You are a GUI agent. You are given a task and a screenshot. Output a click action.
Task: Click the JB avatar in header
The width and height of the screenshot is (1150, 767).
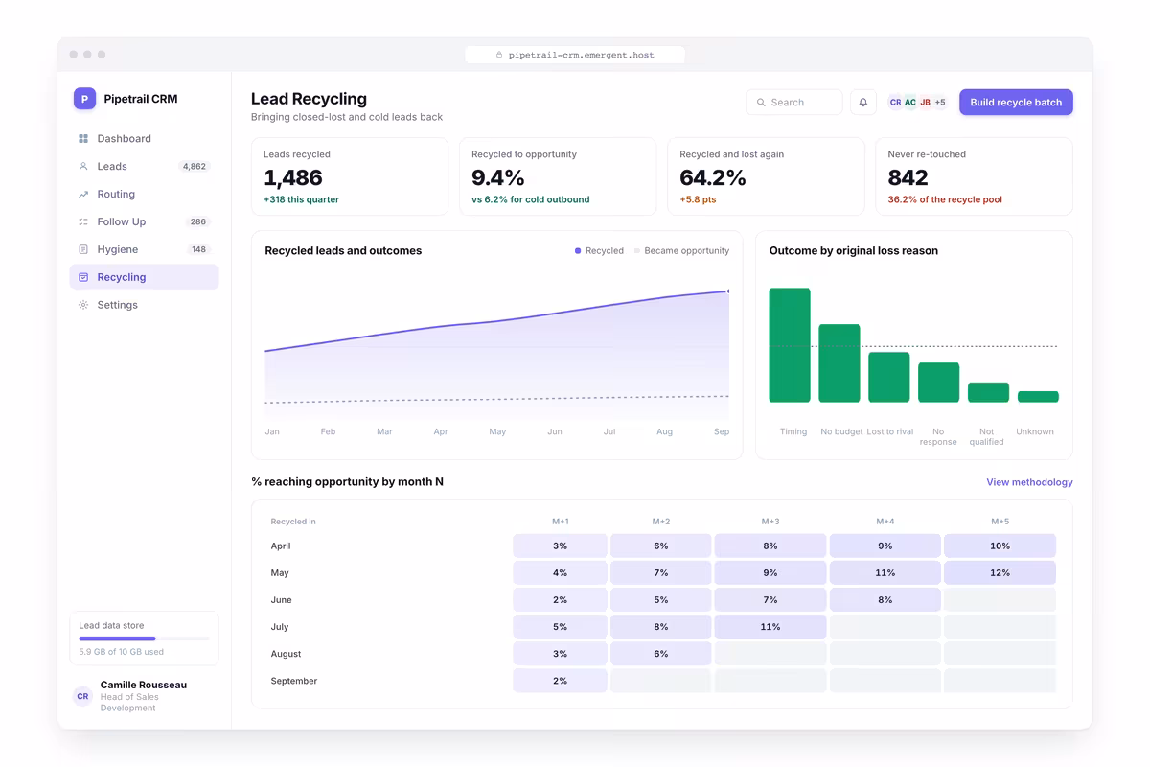tap(925, 102)
